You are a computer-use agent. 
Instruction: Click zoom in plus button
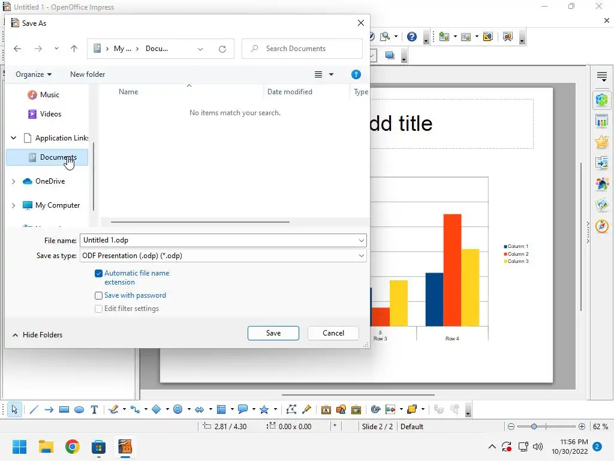coord(582,426)
